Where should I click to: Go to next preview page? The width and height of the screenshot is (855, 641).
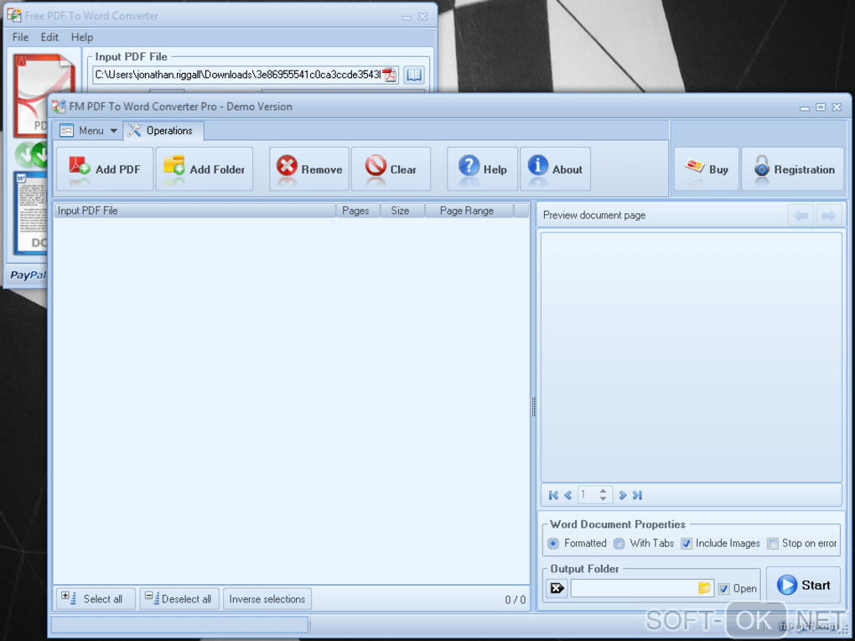click(x=623, y=495)
